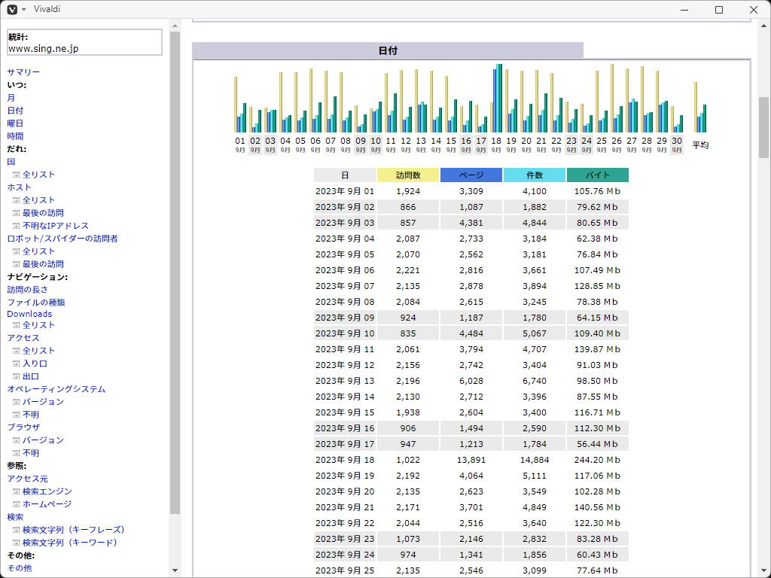771x578 pixels.
Task: Click the green バイト column header
Action: (597, 175)
